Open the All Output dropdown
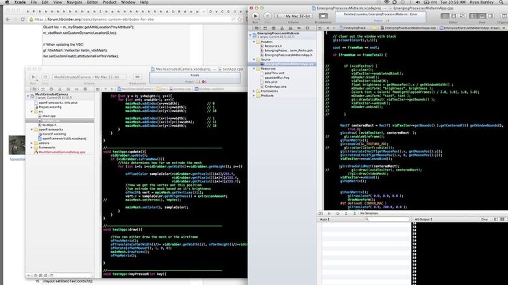Screen dimensions: 508x285 click(x=423, y=219)
